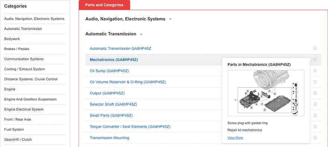The image size is (328, 147).
Task: Open Output (GA8HP45Z) link
Action: coord(107,93)
